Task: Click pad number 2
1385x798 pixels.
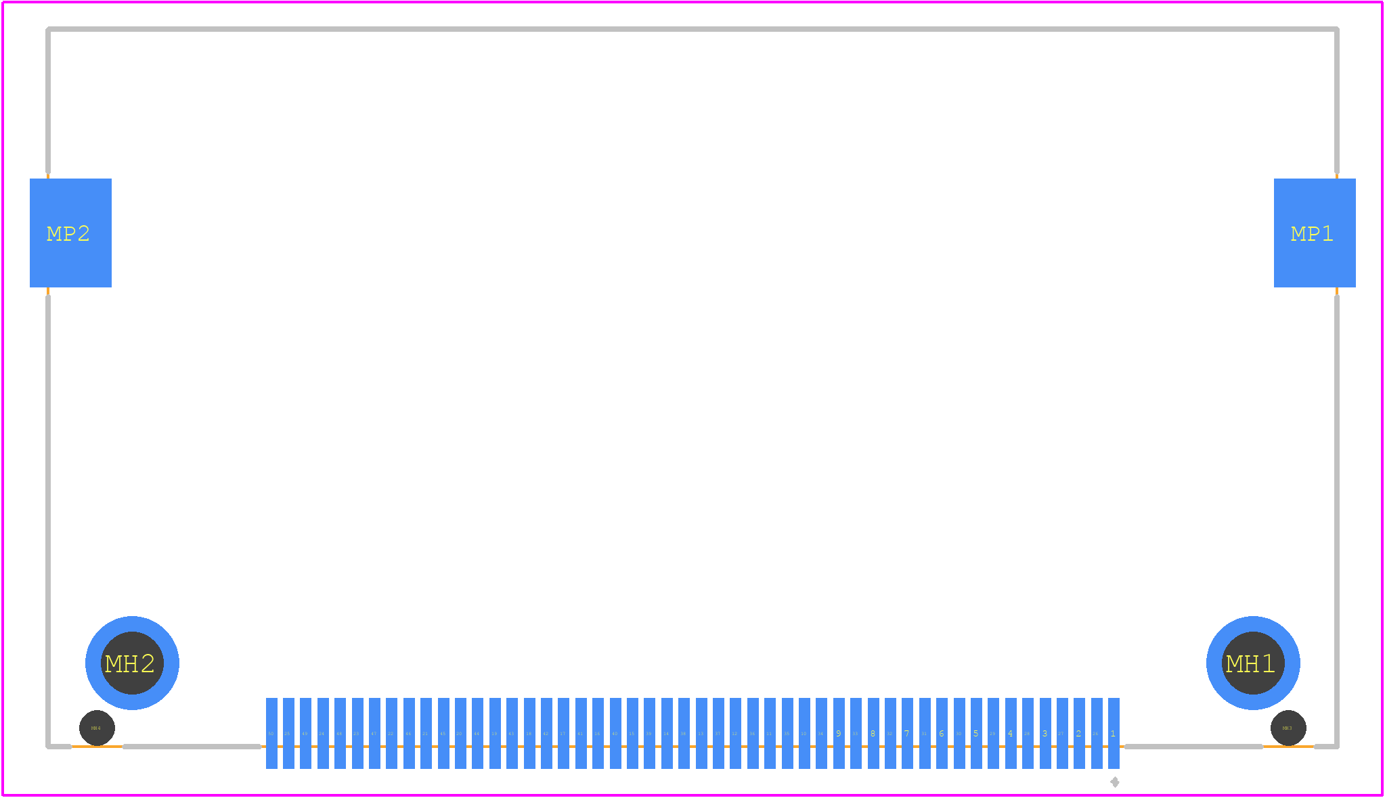Action: (1079, 733)
